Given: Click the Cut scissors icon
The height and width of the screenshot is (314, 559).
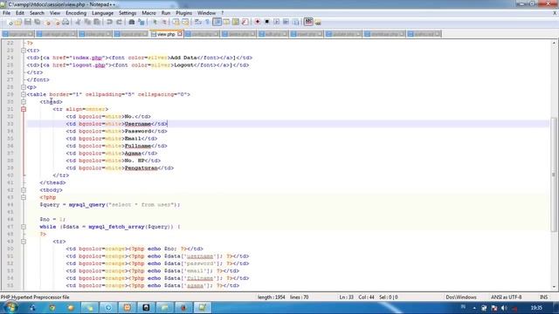Looking at the screenshot, I should pos(78,22).
